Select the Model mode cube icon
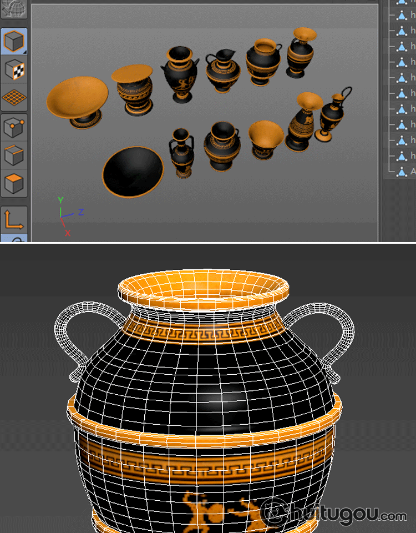Image resolution: width=416 pixels, height=533 pixels. coord(14,41)
